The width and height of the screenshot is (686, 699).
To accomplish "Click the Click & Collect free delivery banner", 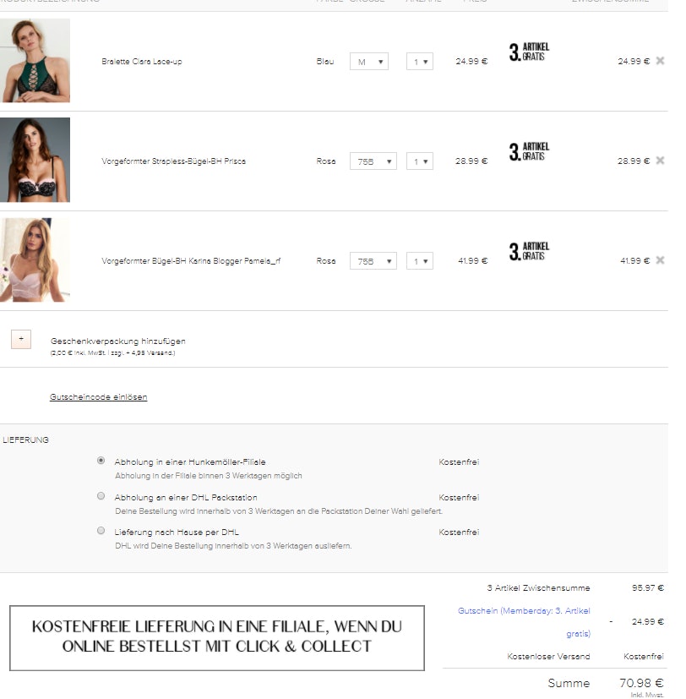I will 217,637.
